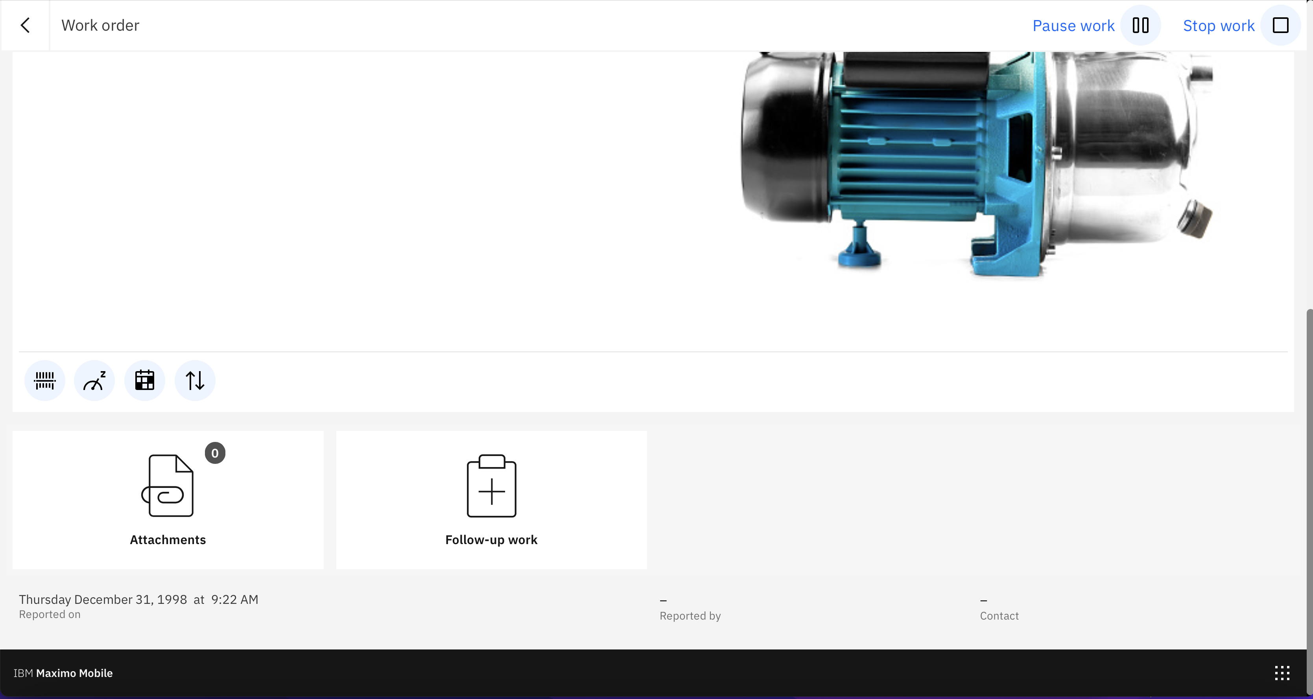
Task: Click the Pause work text link
Action: tap(1073, 26)
